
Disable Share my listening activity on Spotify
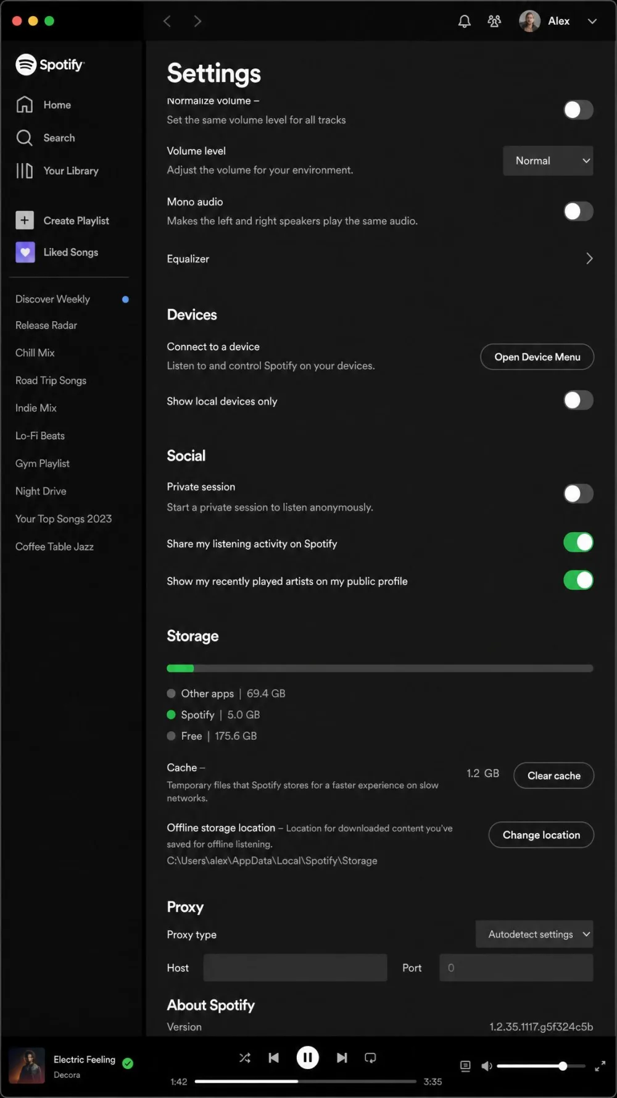pyautogui.click(x=578, y=542)
